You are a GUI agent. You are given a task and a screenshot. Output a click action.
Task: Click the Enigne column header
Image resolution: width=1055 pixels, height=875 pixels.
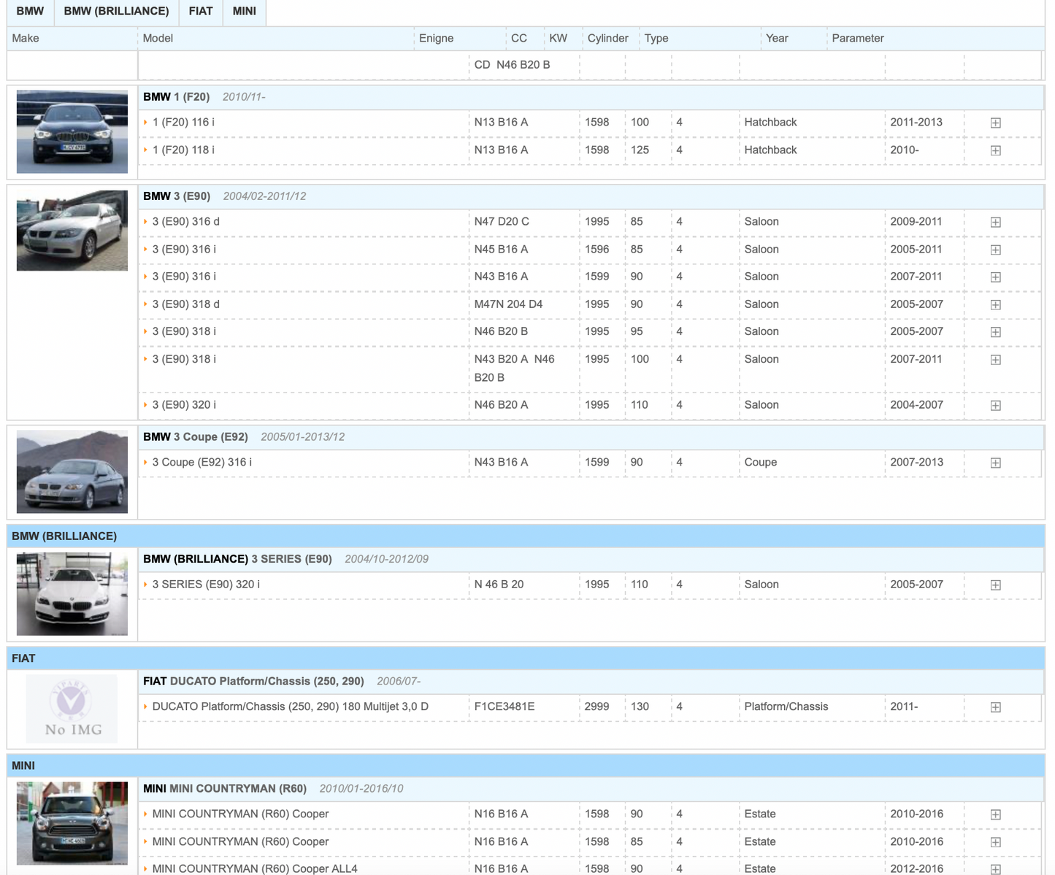tap(436, 38)
